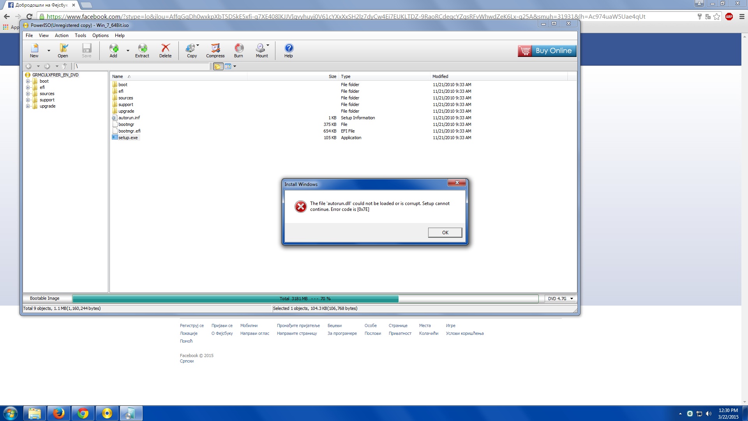Expand the boot folder tree node

28,81
